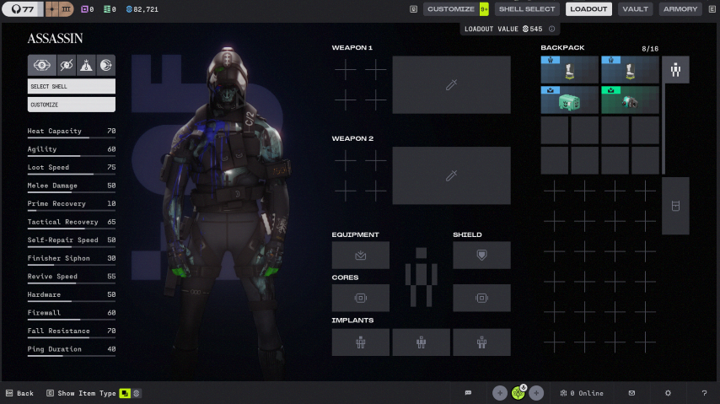Click the first empty Implants slot
Viewport: 720px width, 404px height.
(361, 342)
